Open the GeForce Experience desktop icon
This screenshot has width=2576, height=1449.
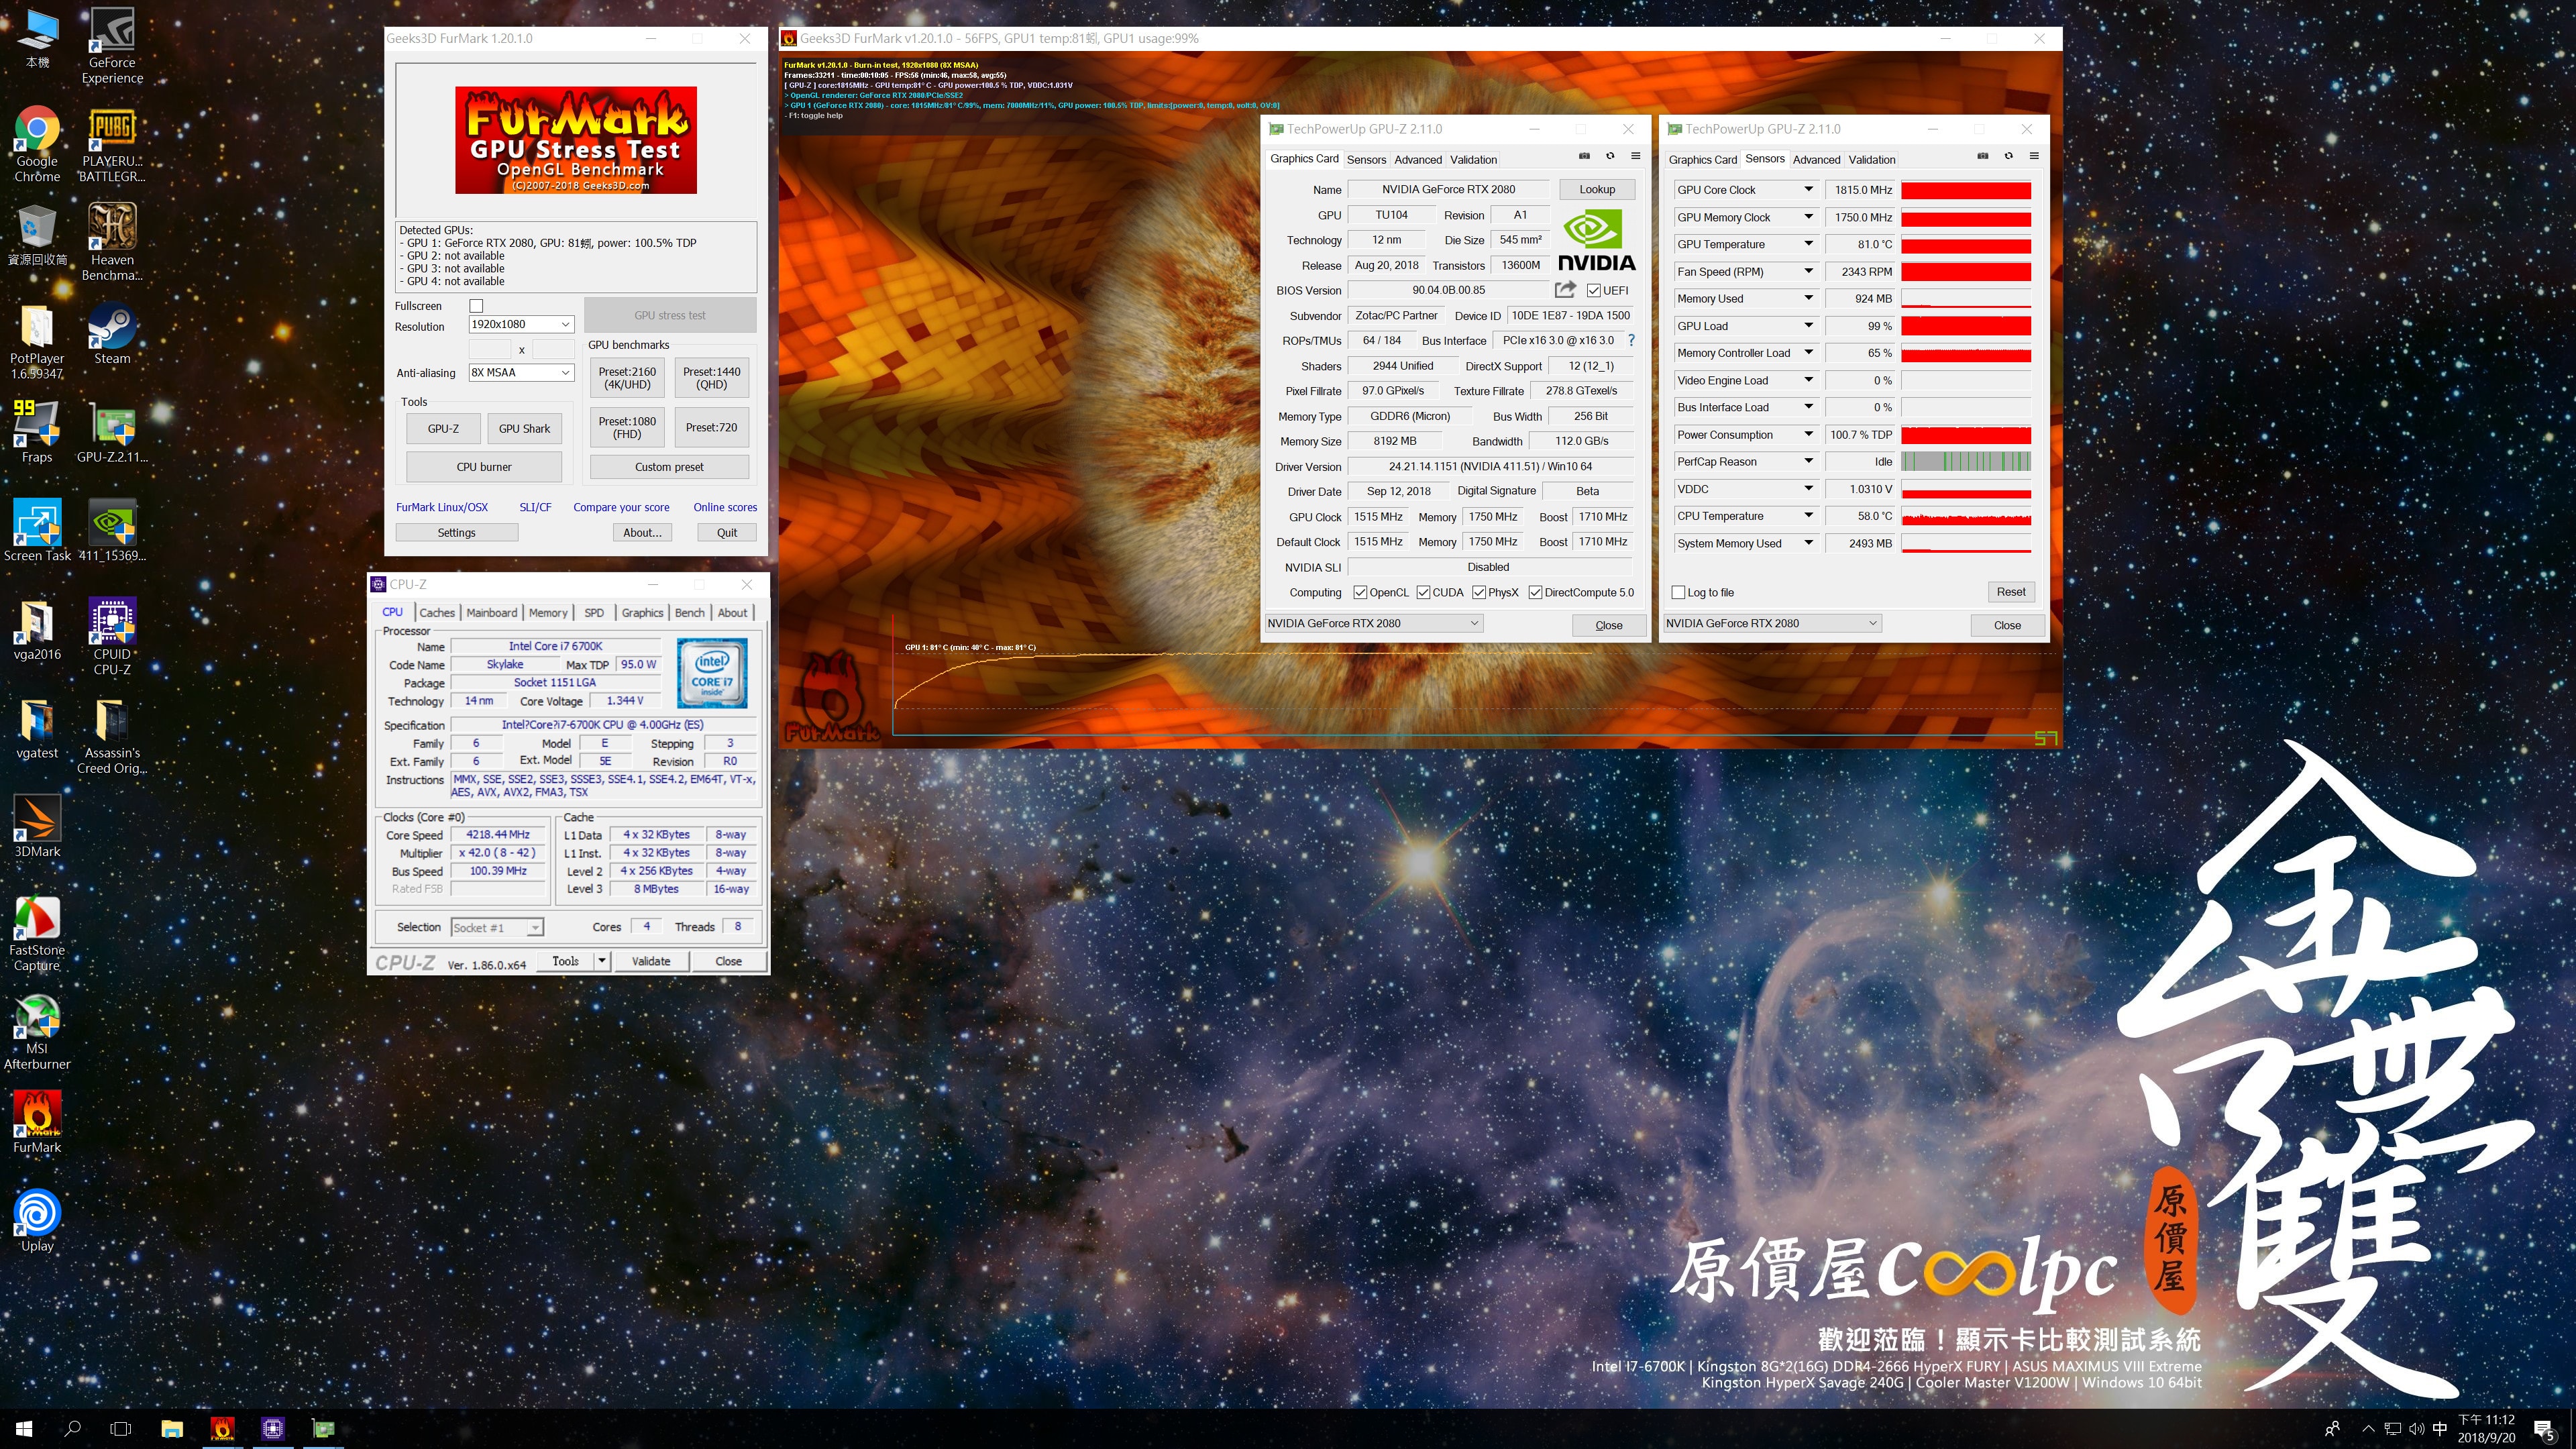coord(112,45)
